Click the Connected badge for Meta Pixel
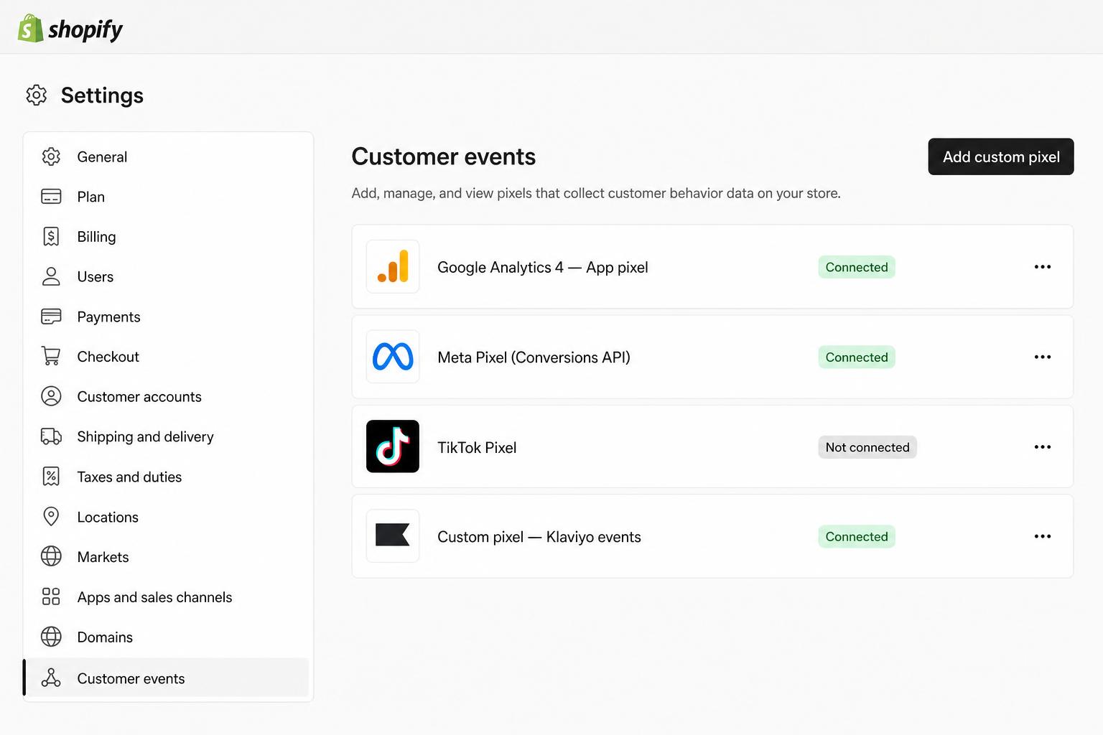This screenshot has height=735, width=1103. click(x=857, y=357)
